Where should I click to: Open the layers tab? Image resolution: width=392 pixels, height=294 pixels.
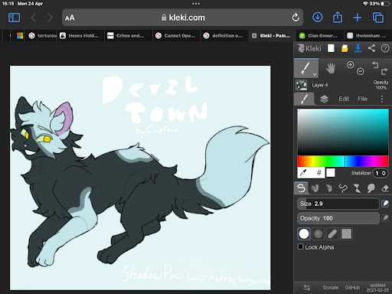(324, 99)
